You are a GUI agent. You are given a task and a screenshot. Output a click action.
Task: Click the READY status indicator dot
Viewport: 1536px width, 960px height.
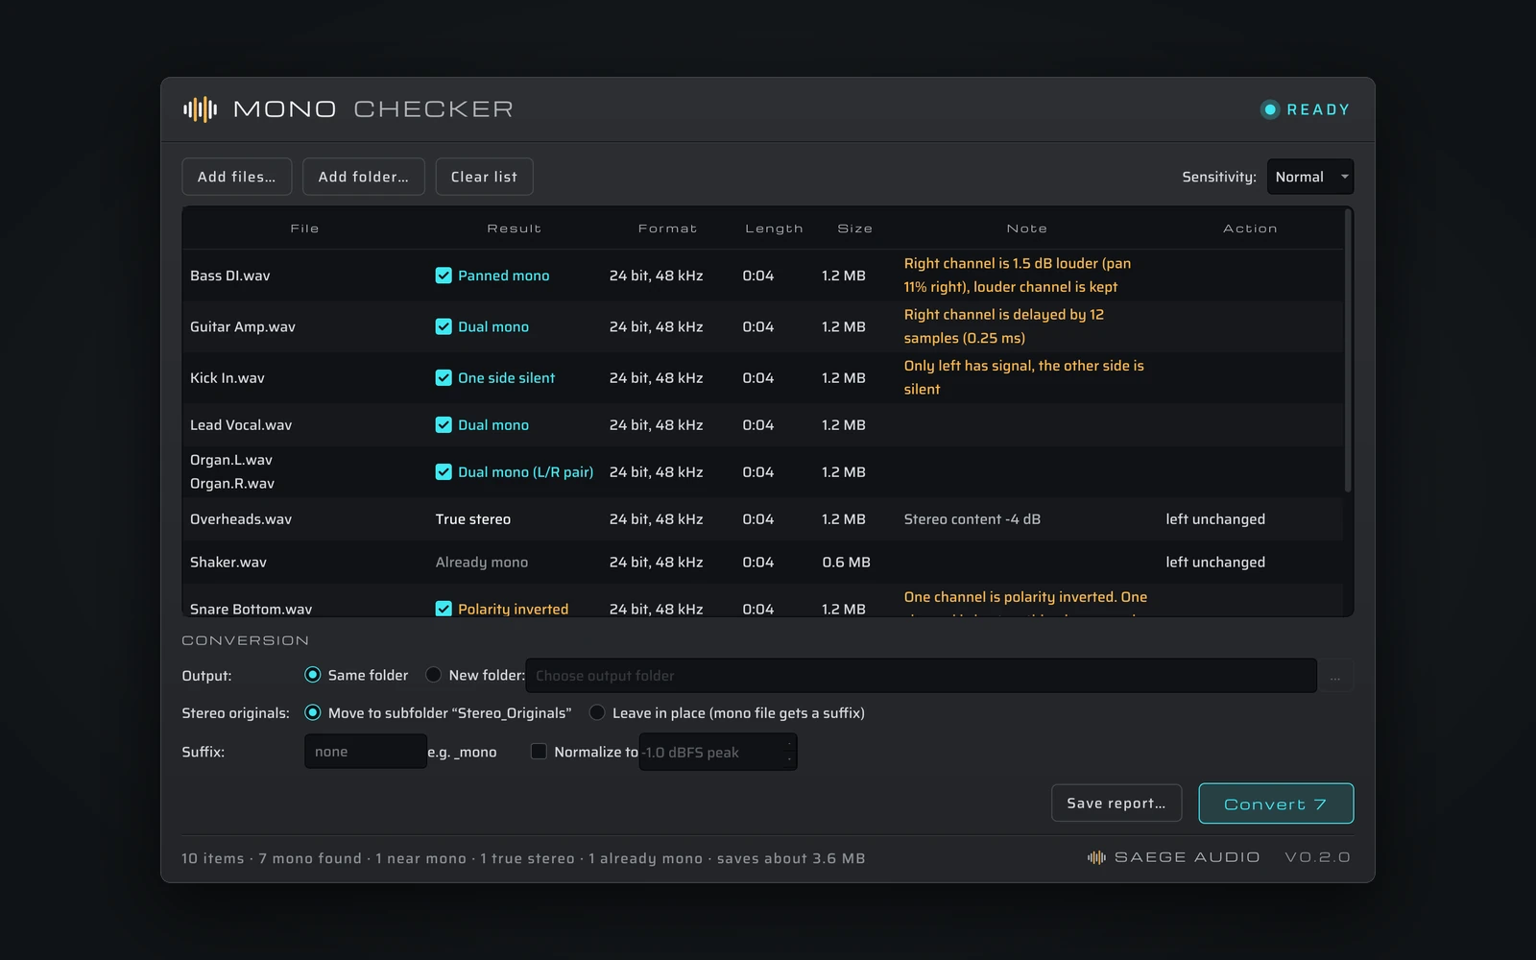[1270, 109]
